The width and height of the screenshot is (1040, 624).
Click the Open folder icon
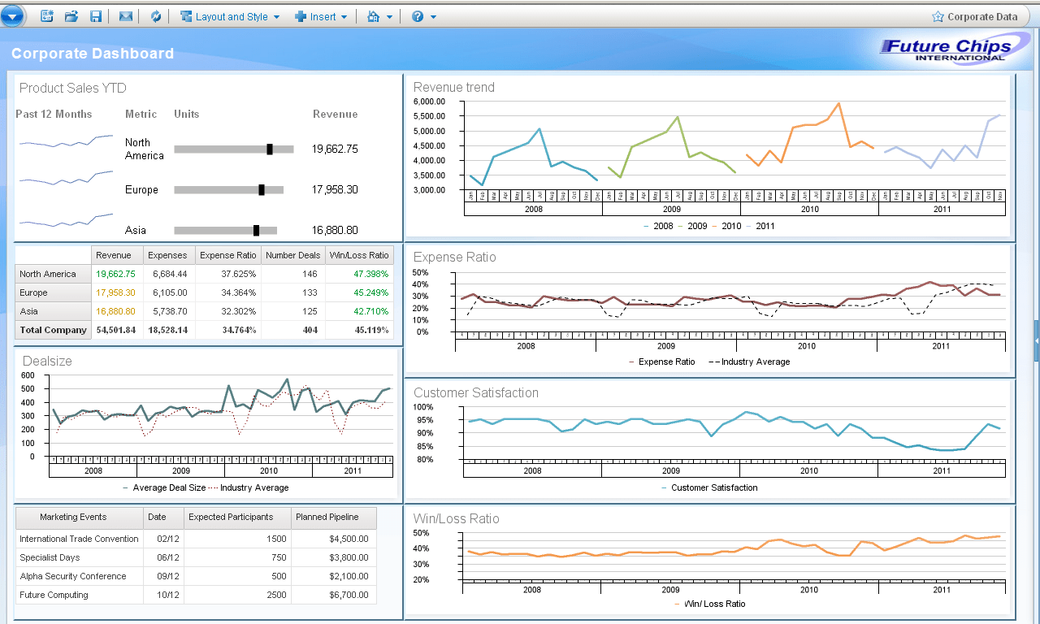pyautogui.click(x=71, y=16)
